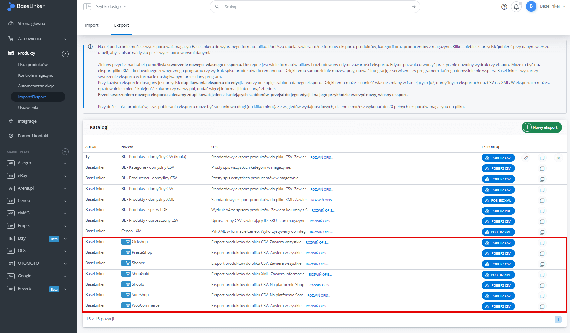Click the info icon in the description box
This screenshot has height=333, width=570.
90,47
